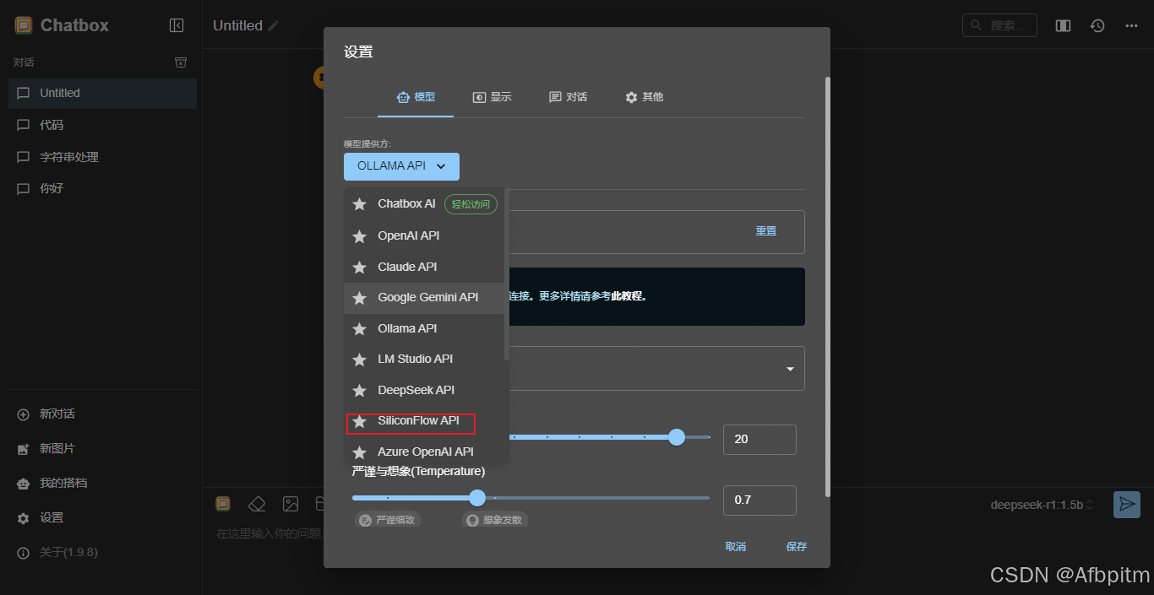Click the 严谨细致 preset button
The height and width of the screenshot is (595, 1154).
pos(388,520)
